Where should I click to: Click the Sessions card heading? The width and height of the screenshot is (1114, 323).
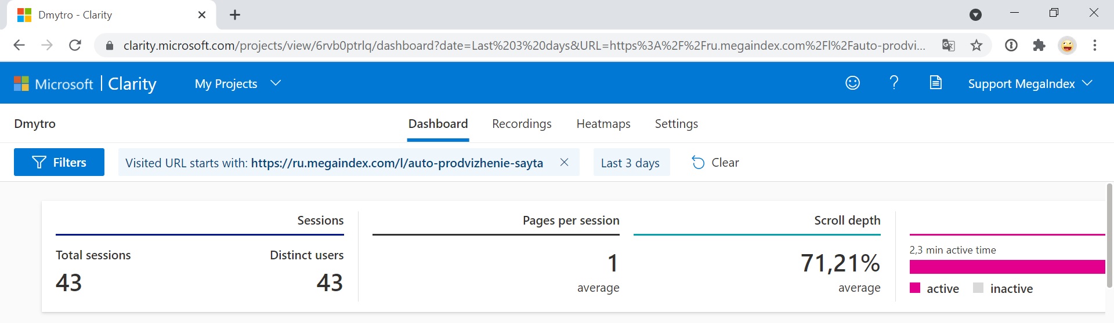point(320,221)
